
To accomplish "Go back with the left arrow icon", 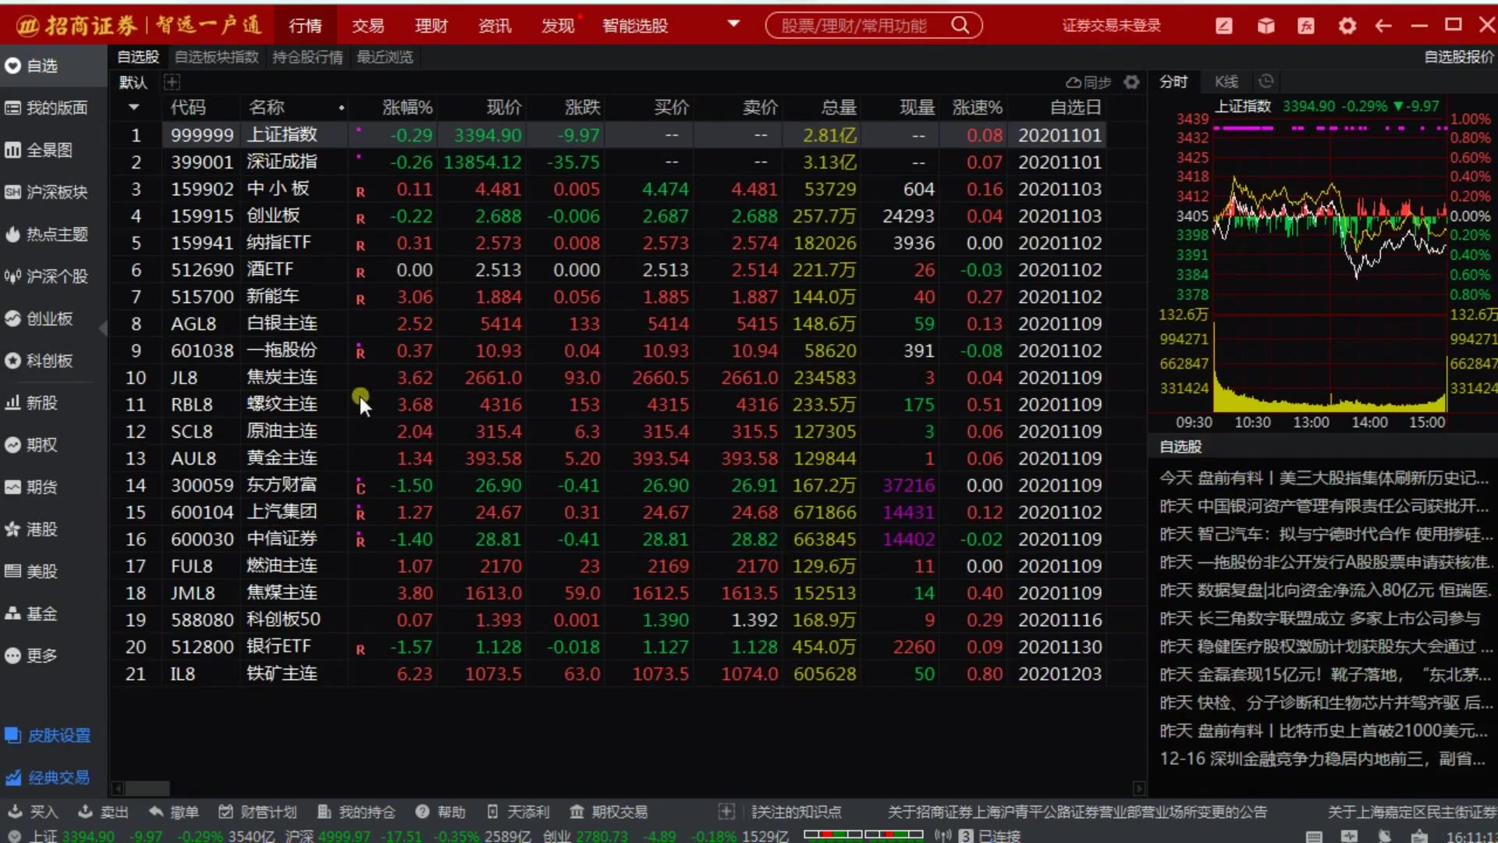I will [x=1383, y=26].
